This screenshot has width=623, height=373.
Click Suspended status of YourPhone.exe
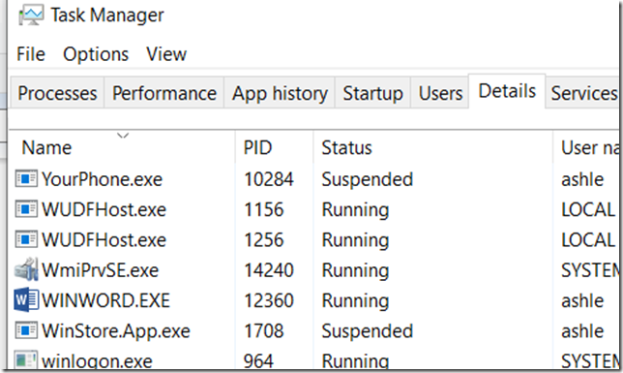pyautogui.click(x=368, y=179)
